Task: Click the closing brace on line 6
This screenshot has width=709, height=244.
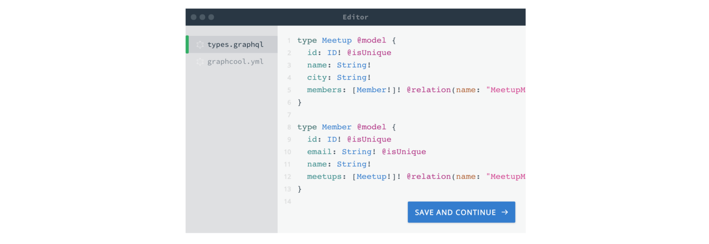Action: tap(300, 102)
